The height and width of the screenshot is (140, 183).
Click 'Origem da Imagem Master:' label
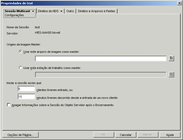pos(23,44)
